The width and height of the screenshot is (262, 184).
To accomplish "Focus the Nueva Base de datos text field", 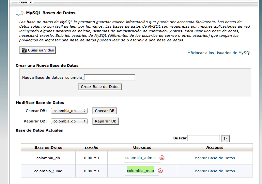I will click(110, 78).
